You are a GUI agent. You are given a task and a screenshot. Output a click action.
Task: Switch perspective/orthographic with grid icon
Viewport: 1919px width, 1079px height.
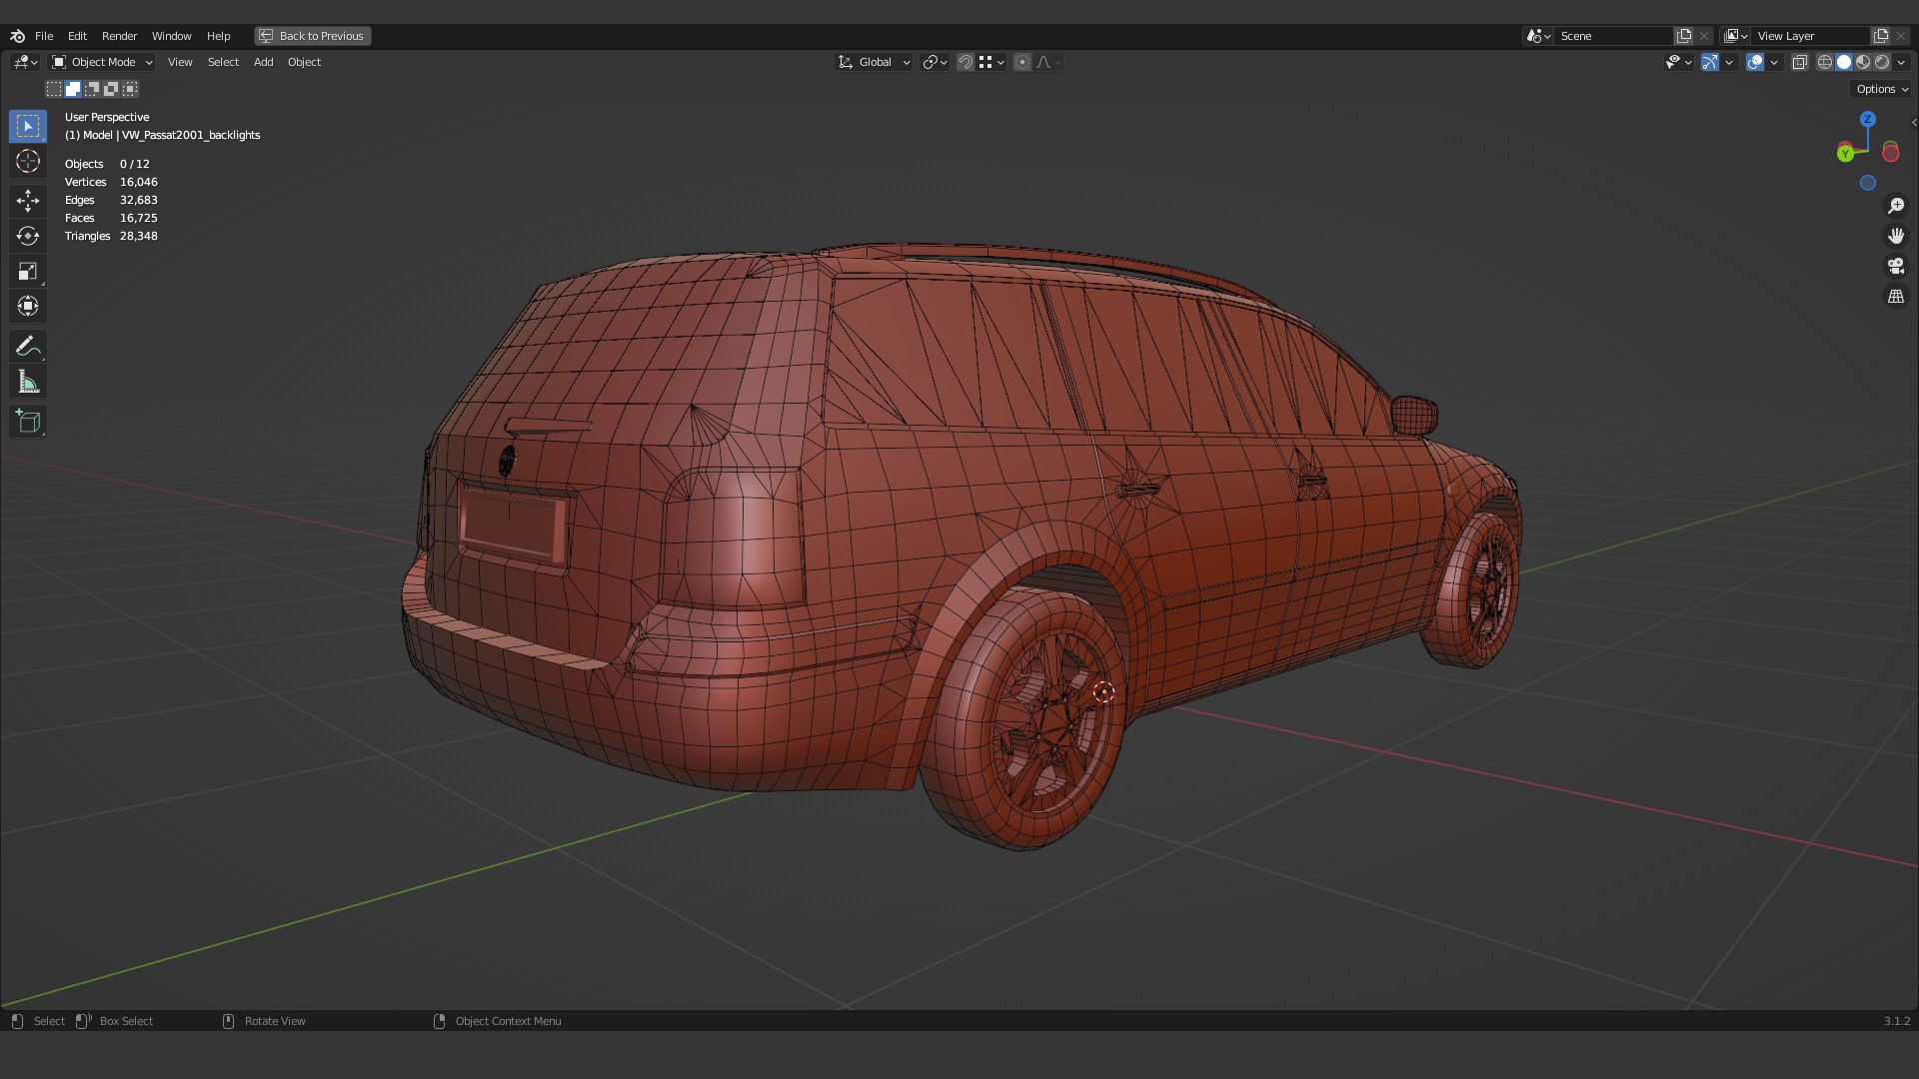click(x=1896, y=297)
